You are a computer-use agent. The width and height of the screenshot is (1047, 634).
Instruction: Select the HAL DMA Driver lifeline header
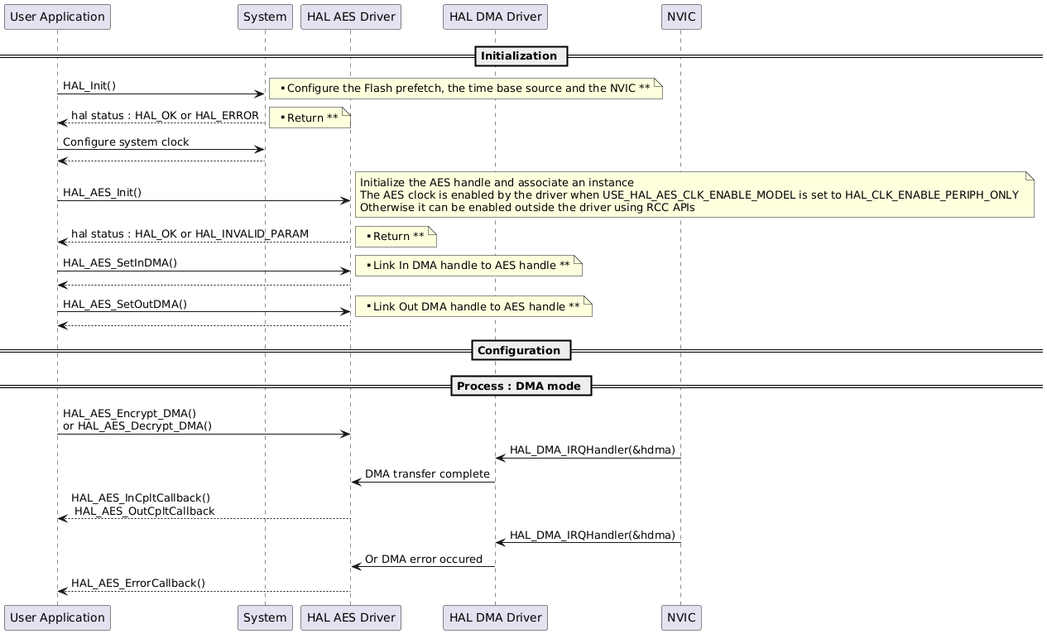tap(494, 17)
